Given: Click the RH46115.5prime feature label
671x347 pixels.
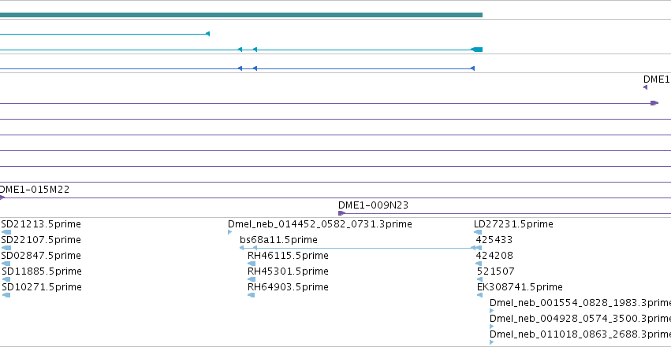Looking at the screenshot, I should point(288,256).
